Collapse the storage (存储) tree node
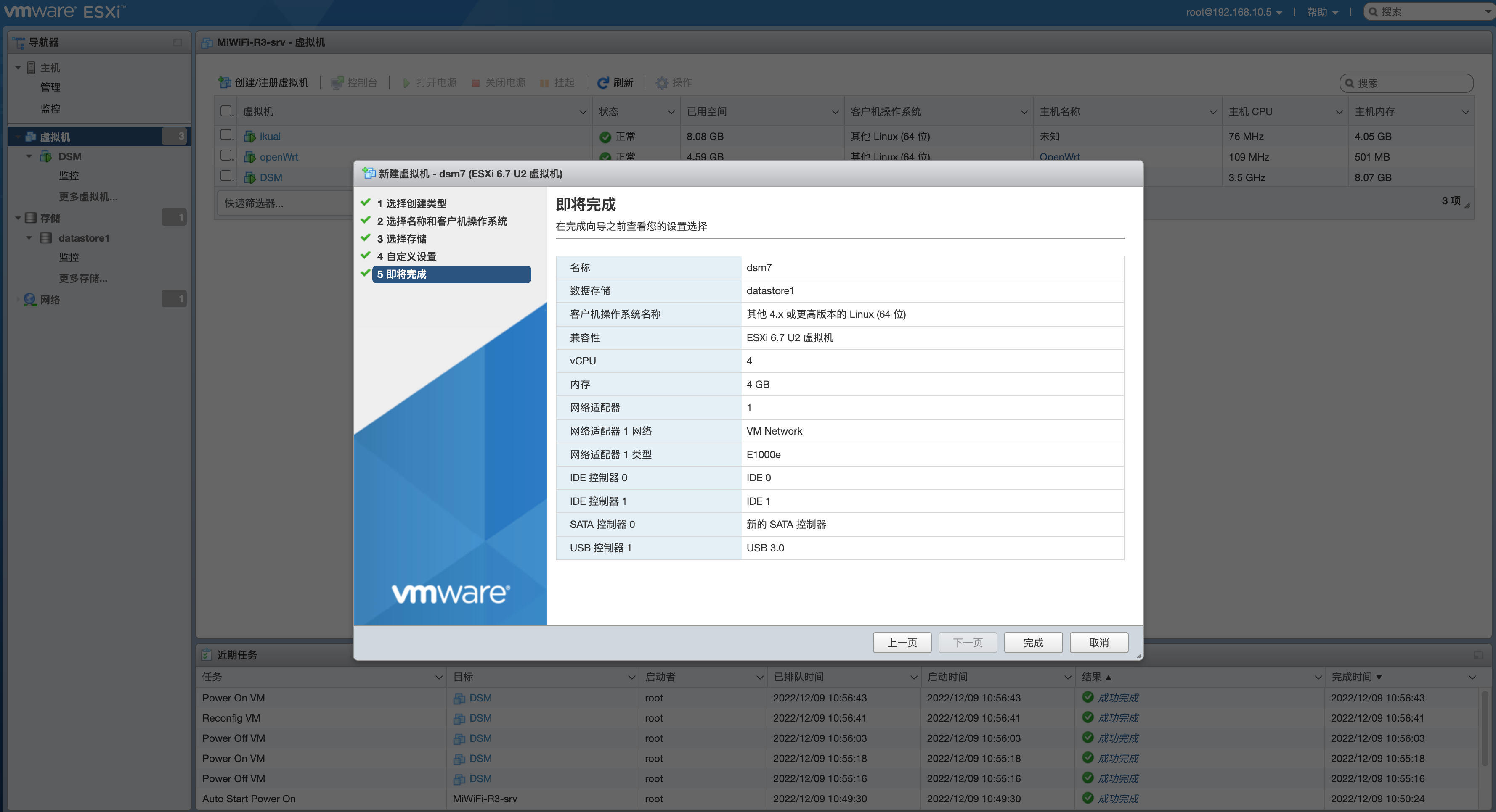1496x812 pixels. click(18, 218)
